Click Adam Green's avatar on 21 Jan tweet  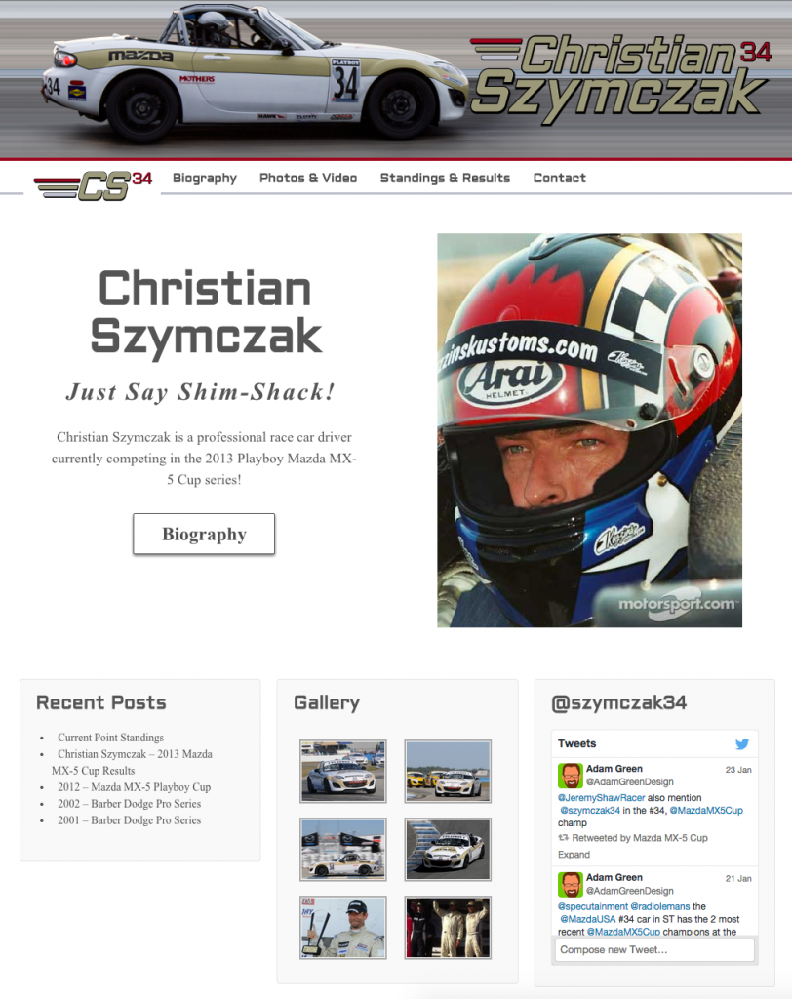click(x=571, y=884)
